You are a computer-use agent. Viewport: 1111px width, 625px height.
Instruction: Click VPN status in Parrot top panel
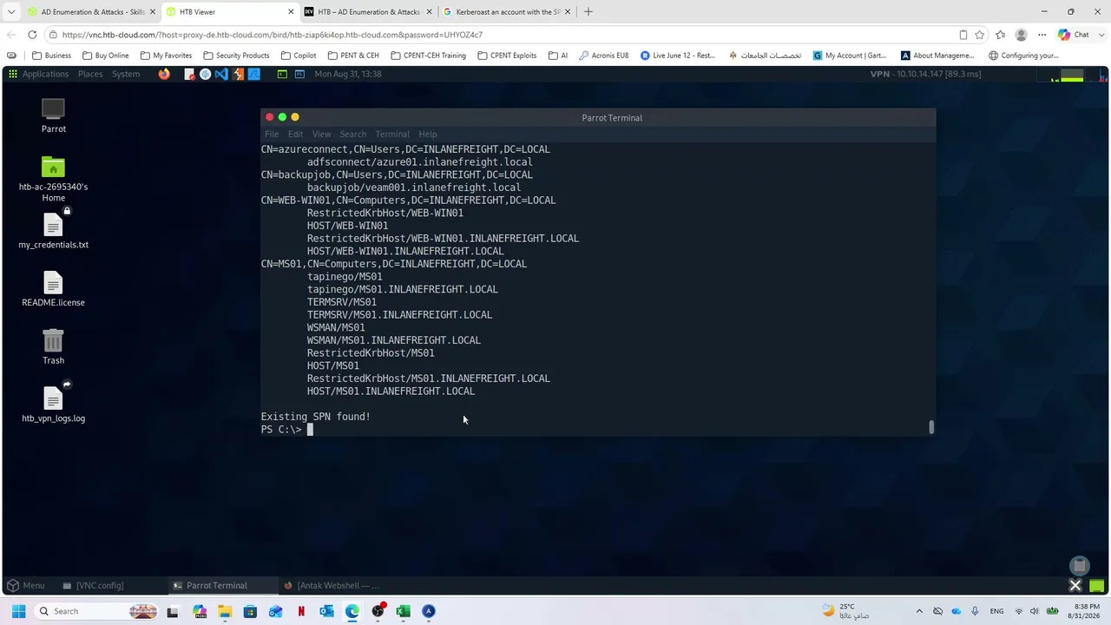point(925,74)
